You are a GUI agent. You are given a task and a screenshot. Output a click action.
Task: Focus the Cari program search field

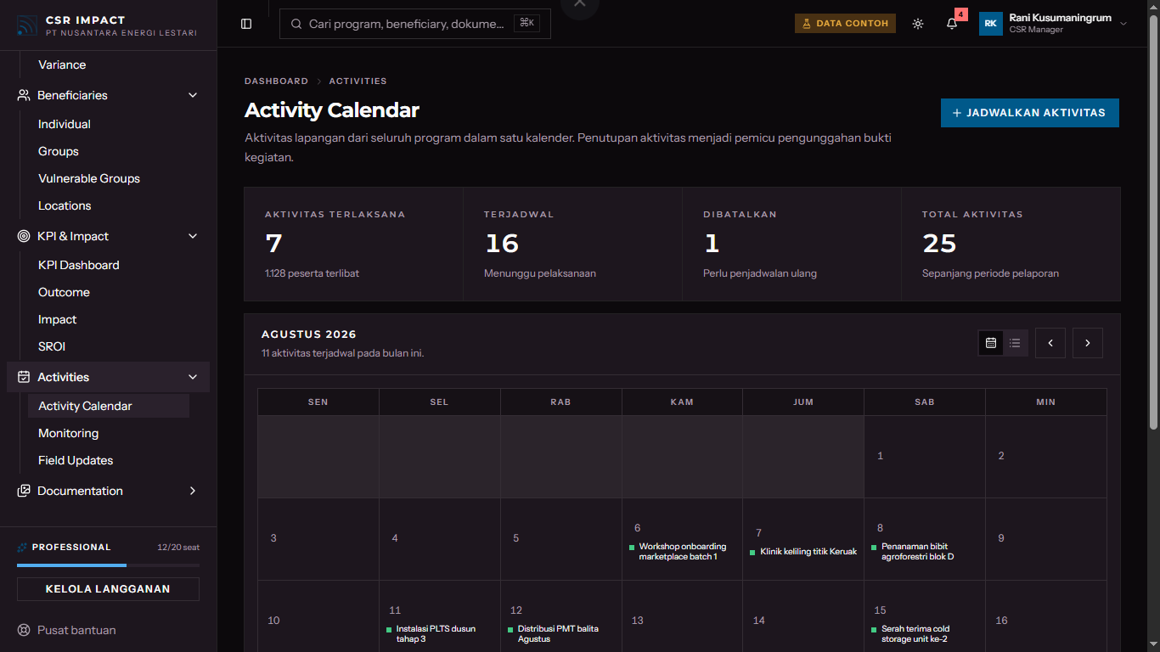coord(415,24)
